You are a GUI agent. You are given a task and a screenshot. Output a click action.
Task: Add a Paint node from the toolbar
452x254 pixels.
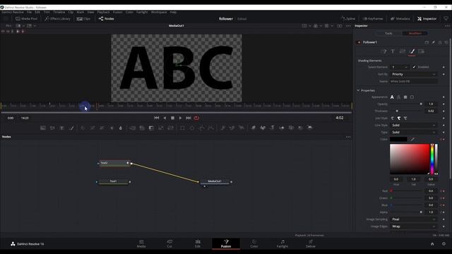pos(71,128)
